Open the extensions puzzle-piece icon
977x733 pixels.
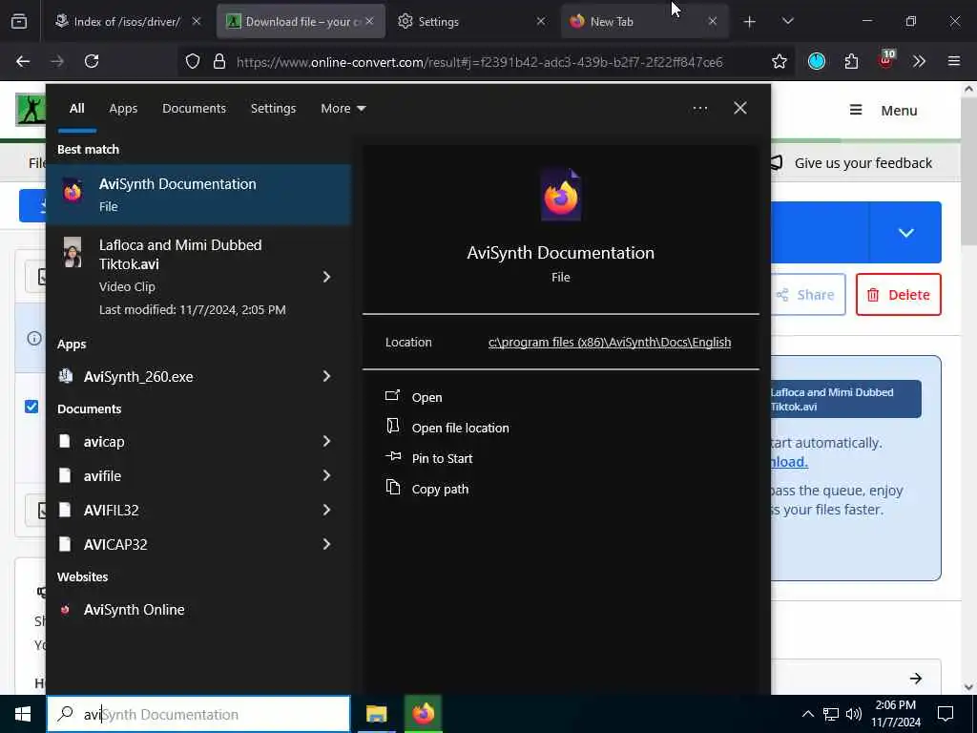[x=851, y=61]
